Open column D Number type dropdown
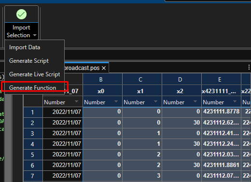The width and height of the screenshot is (251, 182). pos(195,101)
